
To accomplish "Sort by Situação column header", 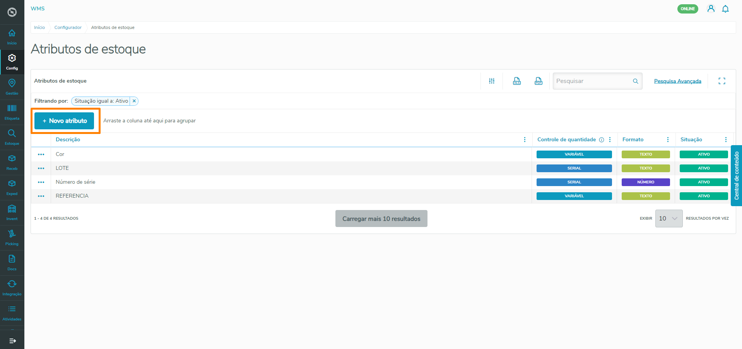I will click(x=691, y=140).
